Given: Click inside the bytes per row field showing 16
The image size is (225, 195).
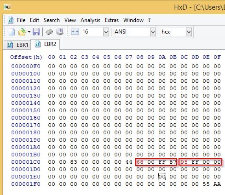Looking at the screenshot, I should (92, 32).
